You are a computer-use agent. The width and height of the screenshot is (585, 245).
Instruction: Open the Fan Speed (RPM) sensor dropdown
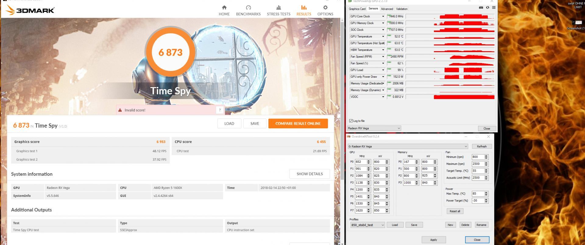coord(383,57)
